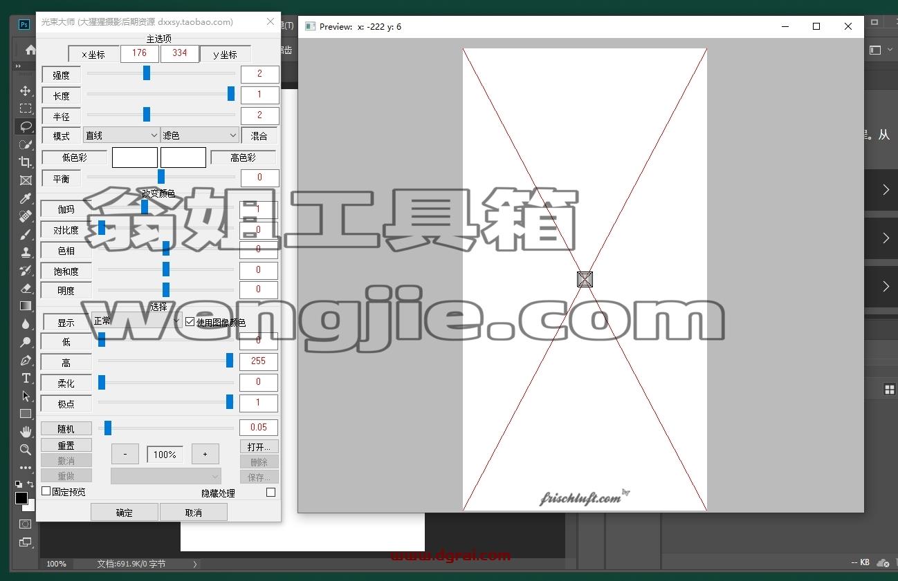Select the Pen tool
Image resolution: width=898 pixels, height=581 pixels.
point(26,360)
